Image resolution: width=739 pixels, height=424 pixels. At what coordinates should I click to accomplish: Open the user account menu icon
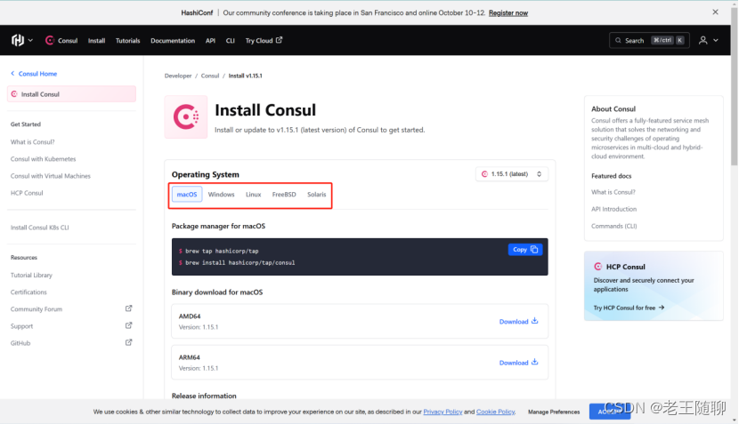702,41
